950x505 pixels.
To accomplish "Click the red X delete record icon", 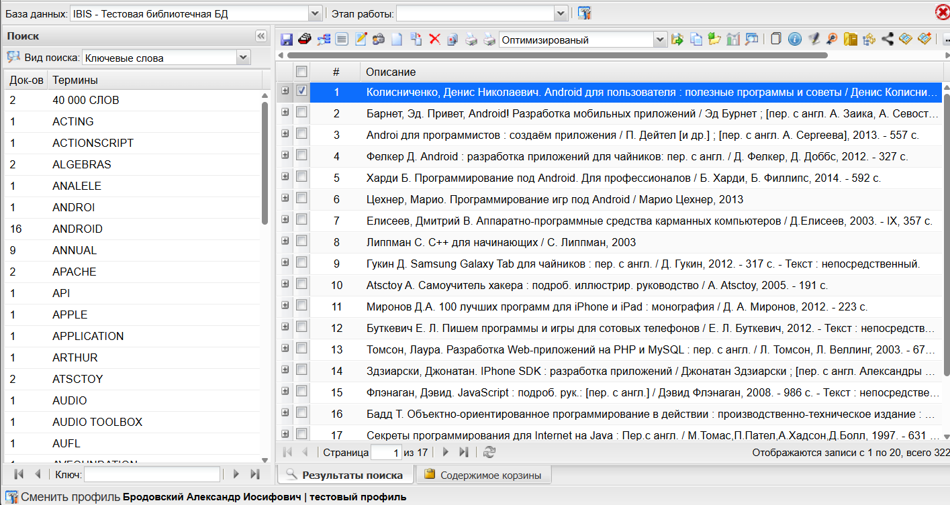I will [x=434, y=40].
